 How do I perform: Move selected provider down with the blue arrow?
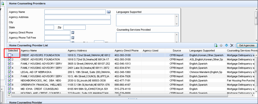(227, 45)
